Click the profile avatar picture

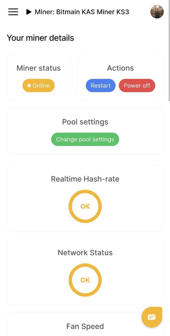pos(157,12)
